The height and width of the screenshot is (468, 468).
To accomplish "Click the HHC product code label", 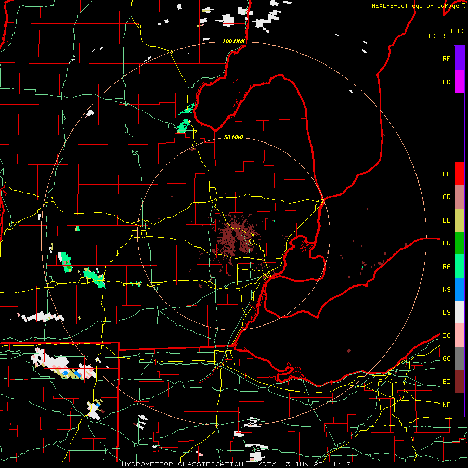I will point(457,31).
